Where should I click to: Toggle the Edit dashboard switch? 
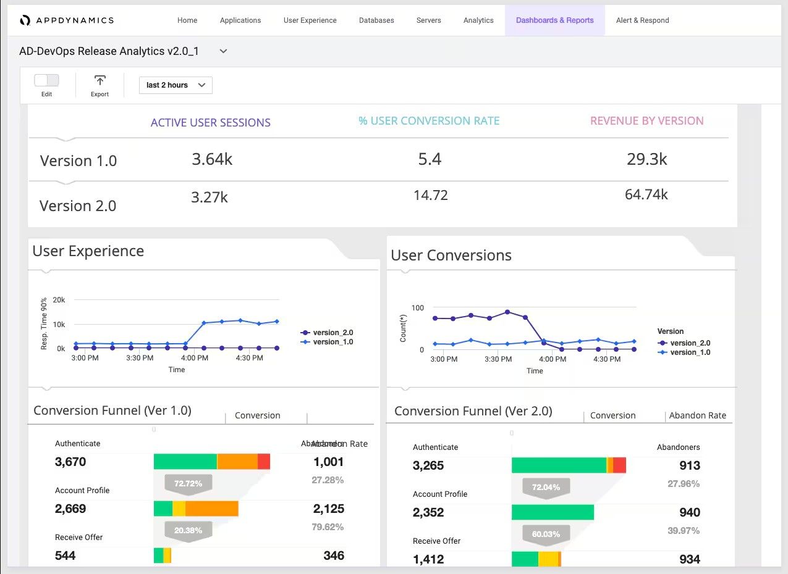point(46,80)
